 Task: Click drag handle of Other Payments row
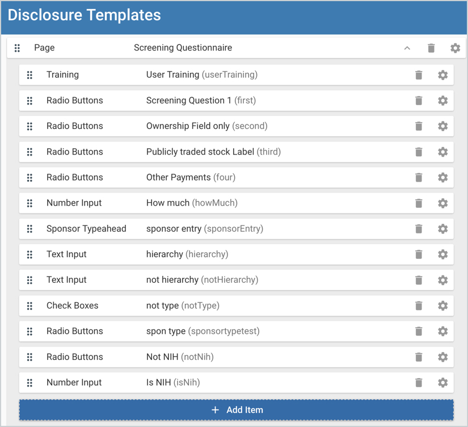[29, 178]
